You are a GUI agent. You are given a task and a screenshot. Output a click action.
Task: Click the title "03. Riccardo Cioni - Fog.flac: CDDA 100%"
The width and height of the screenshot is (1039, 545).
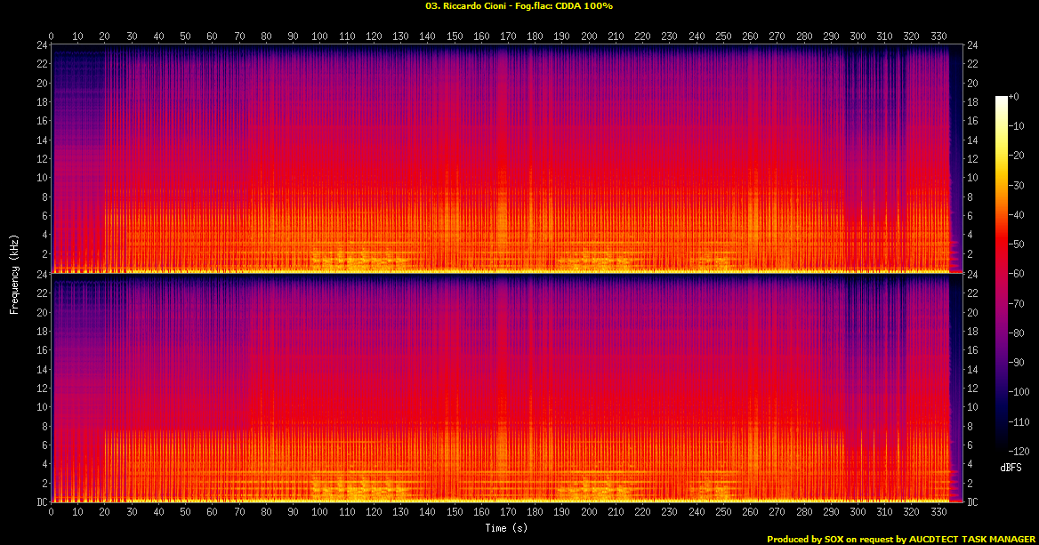coord(519,6)
